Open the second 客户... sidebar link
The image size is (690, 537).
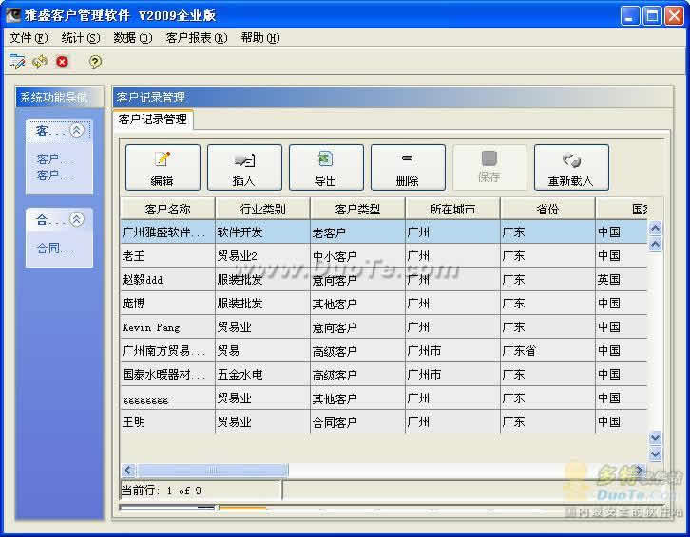[54, 176]
